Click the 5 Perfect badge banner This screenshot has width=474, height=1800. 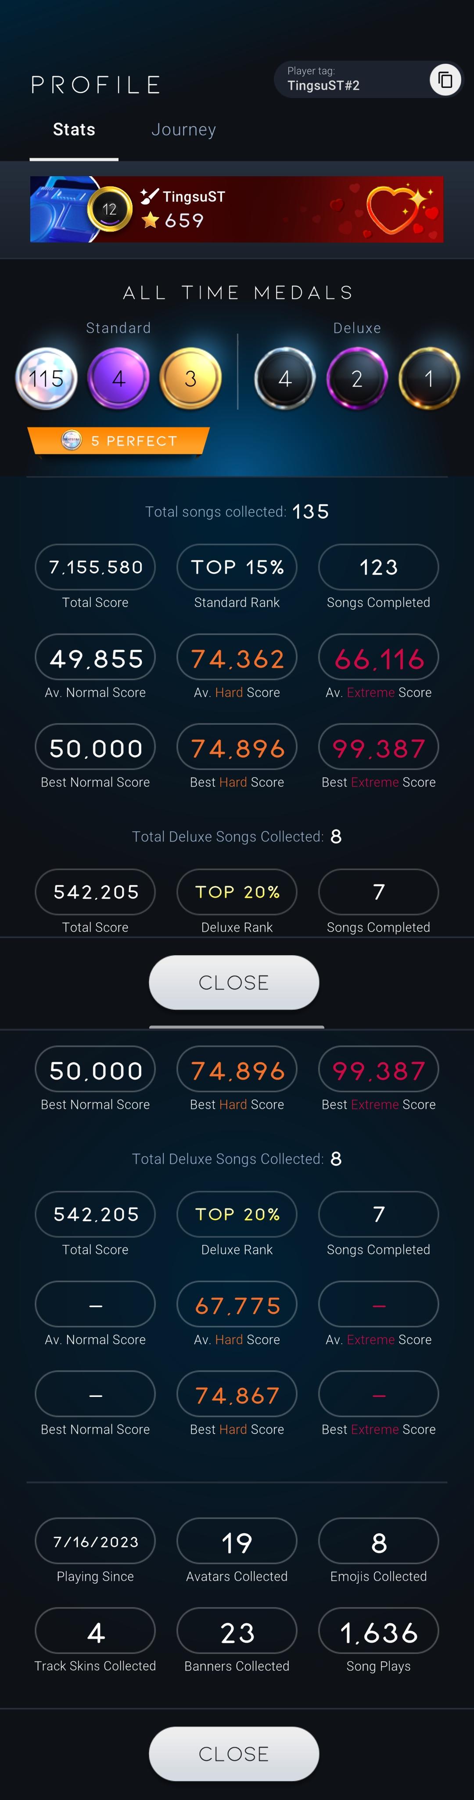pyautogui.click(x=118, y=441)
